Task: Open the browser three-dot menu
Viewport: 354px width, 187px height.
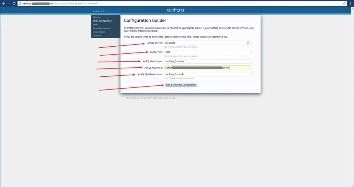Action: tap(351, 3)
